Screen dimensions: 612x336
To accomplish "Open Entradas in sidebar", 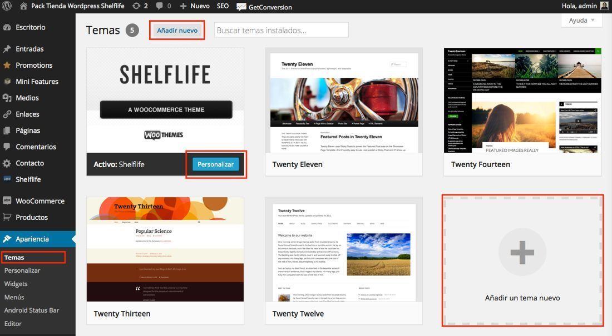I will pyautogui.click(x=29, y=49).
